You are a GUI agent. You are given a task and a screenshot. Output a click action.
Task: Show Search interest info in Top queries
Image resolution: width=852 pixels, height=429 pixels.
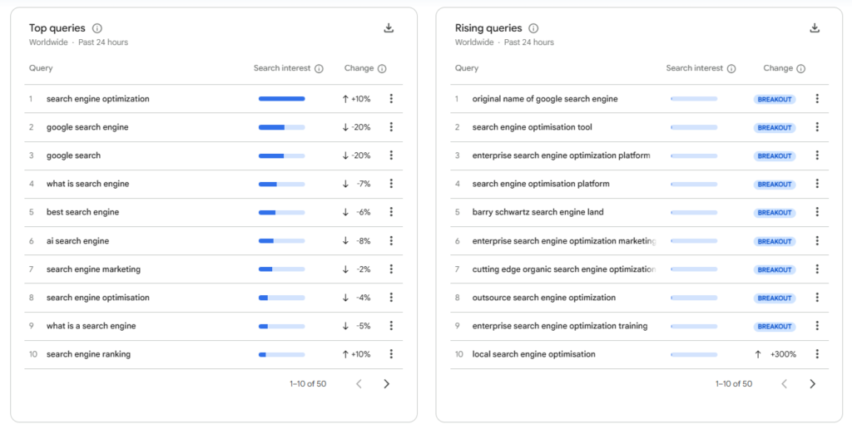tap(319, 68)
